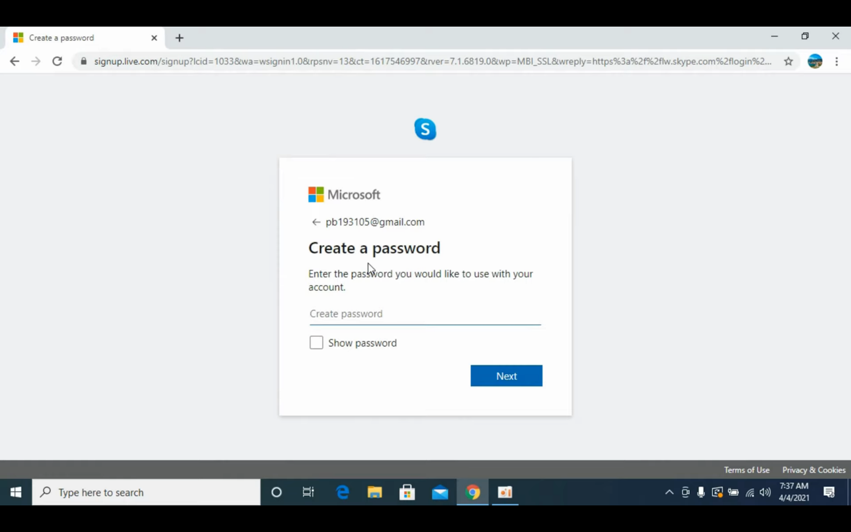The width and height of the screenshot is (851, 532).
Task: Open File Explorer from the taskbar
Action: pos(374,492)
